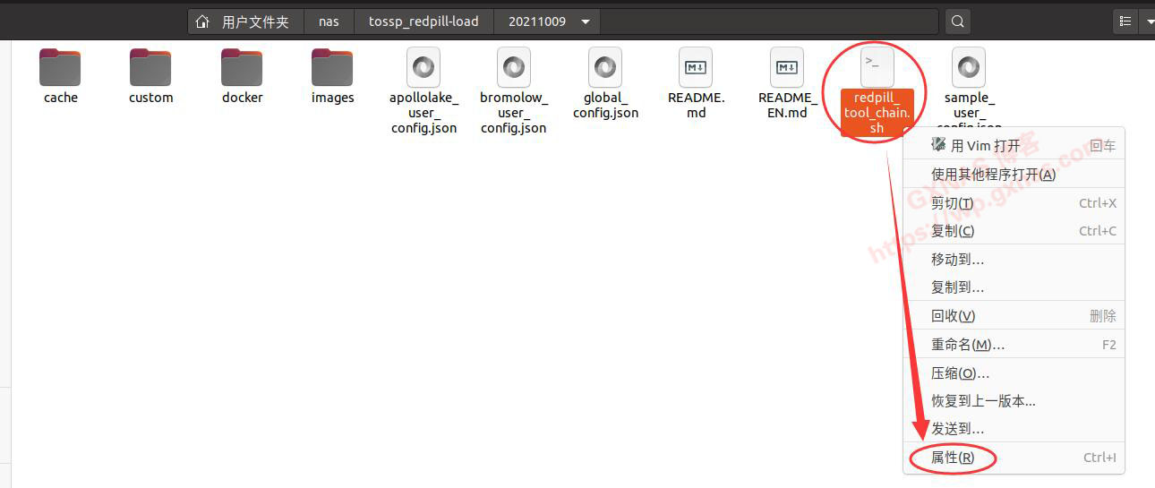Navigate to 用户文件夹 in path bar
This screenshot has width=1155, height=488.
pyautogui.click(x=245, y=21)
